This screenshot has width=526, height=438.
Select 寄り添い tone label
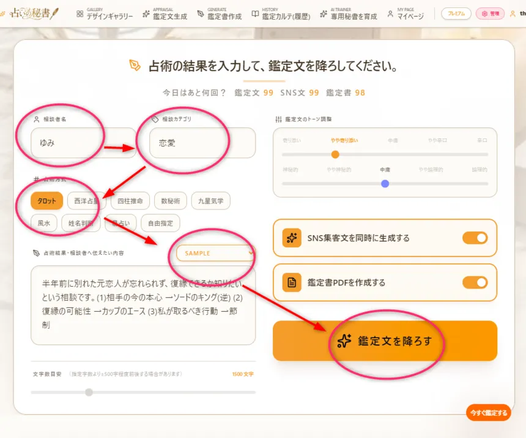[x=292, y=140]
